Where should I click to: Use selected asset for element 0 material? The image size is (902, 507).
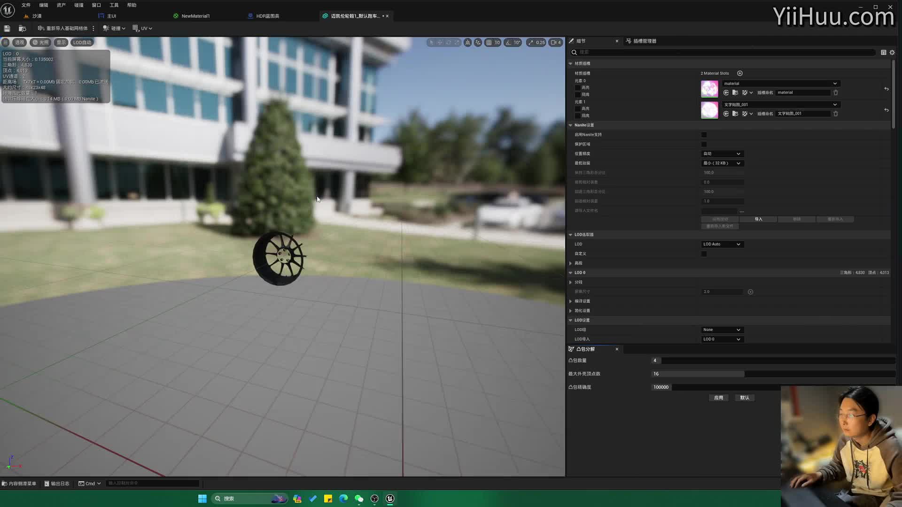click(726, 92)
